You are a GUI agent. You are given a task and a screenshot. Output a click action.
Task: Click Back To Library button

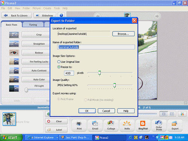click(x=17, y=15)
